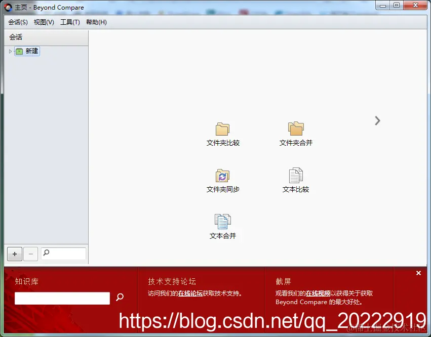Select the 新建 tree item
Screen dimensions: 431x337
[x=27, y=52]
